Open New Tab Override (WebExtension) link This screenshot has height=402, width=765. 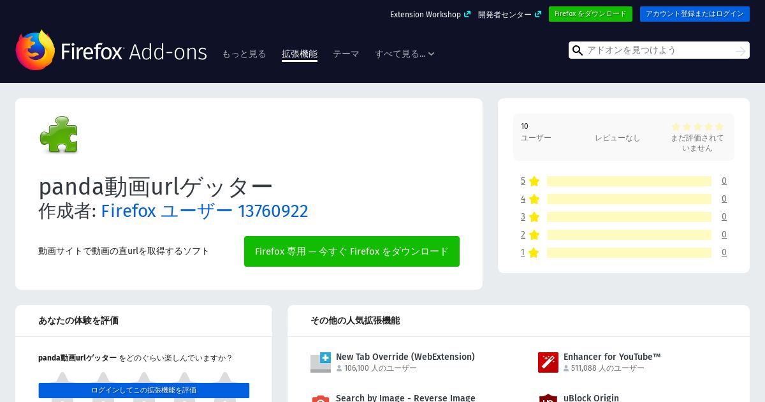point(405,357)
